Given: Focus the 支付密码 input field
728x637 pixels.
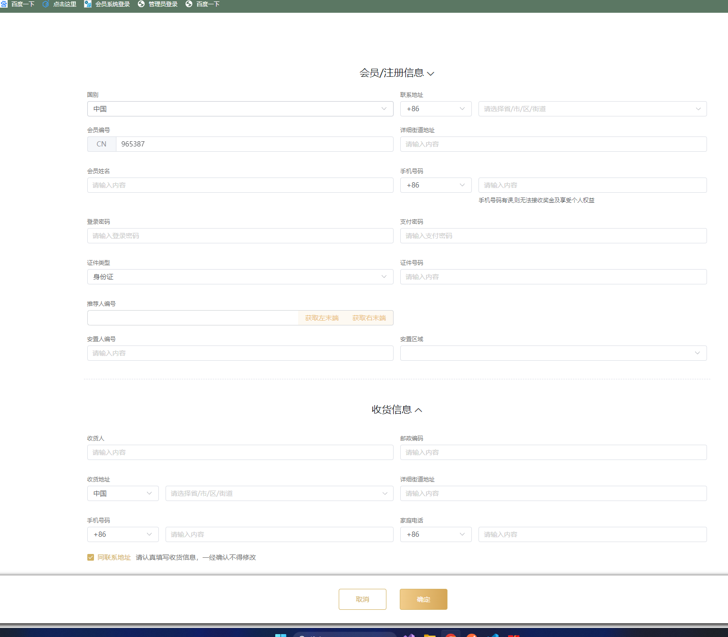Looking at the screenshot, I should point(553,236).
